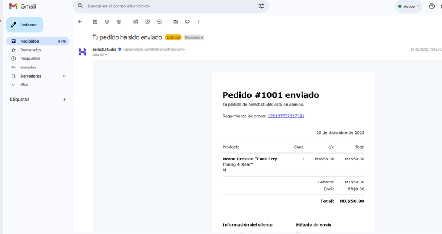Click the 'Información del cliente' heading
The image size is (442, 234).
[247, 225]
